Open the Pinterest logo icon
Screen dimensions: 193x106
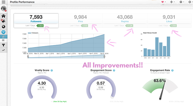coord(3,32)
